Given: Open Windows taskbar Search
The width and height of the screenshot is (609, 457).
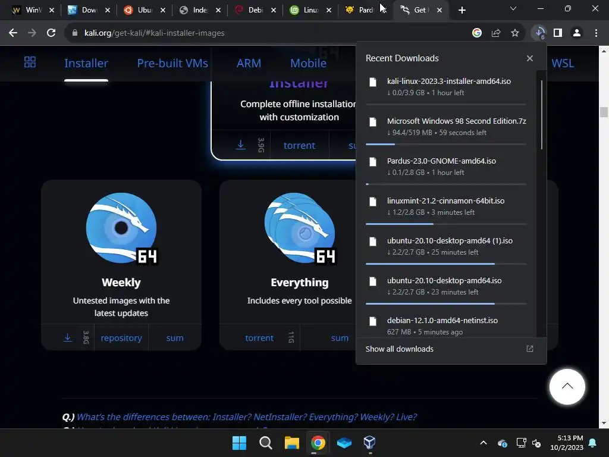Looking at the screenshot, I should [x=266, y=443].
